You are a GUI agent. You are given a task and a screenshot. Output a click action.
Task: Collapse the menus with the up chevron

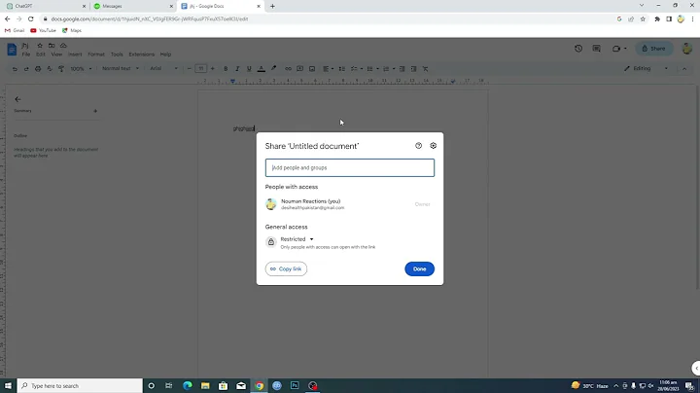[683, 69]
